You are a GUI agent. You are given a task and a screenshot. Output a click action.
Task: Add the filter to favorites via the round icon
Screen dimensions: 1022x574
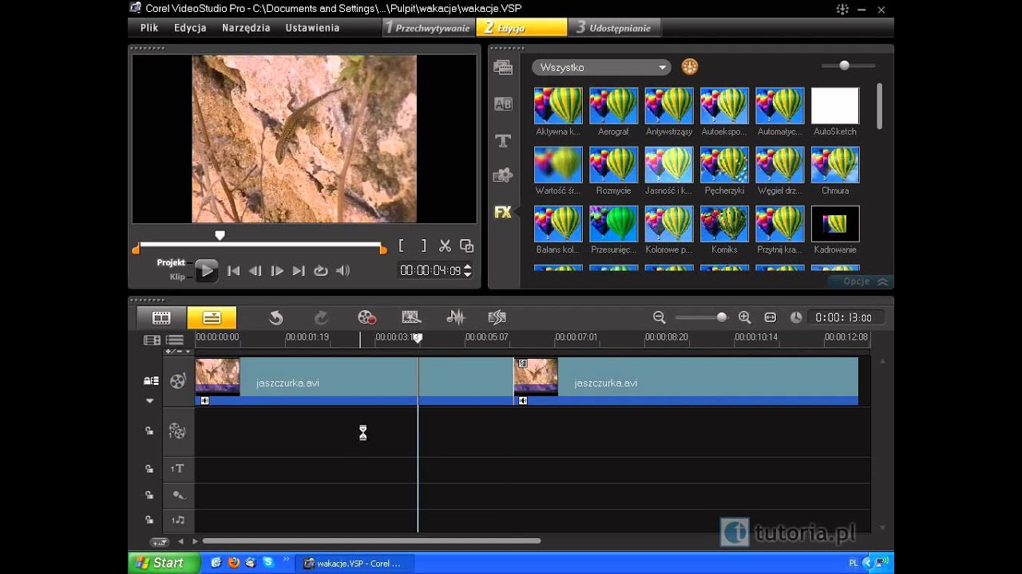coord(690,67)
